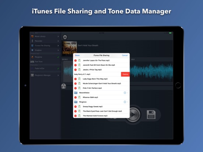Click the Ringtone folder icon in file list
The width and height of the screenshot is (203, 152).
pyautogui.click(x=76, y=102)
